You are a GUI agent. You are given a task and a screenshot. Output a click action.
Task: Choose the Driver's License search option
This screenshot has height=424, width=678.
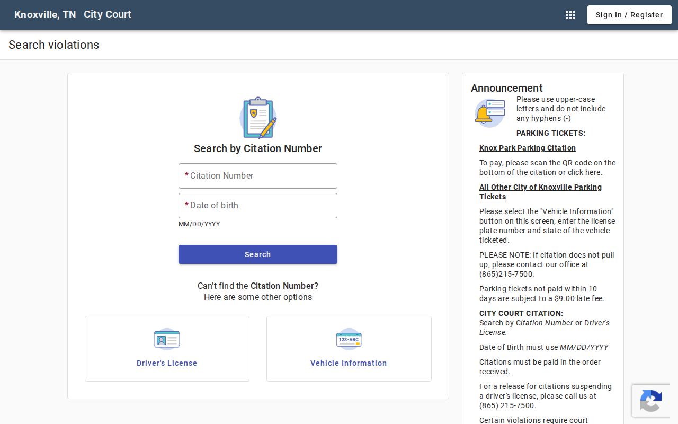(167, 349)
